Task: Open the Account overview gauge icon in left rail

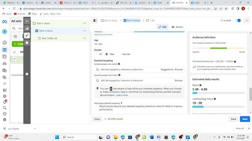Action: coord(4,43)
